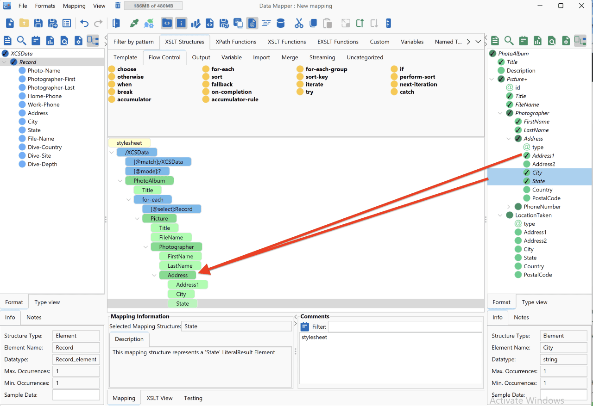Switch to the XSLT View tab
The height and width of the screenshot is (406, 593).
[159, 398]
